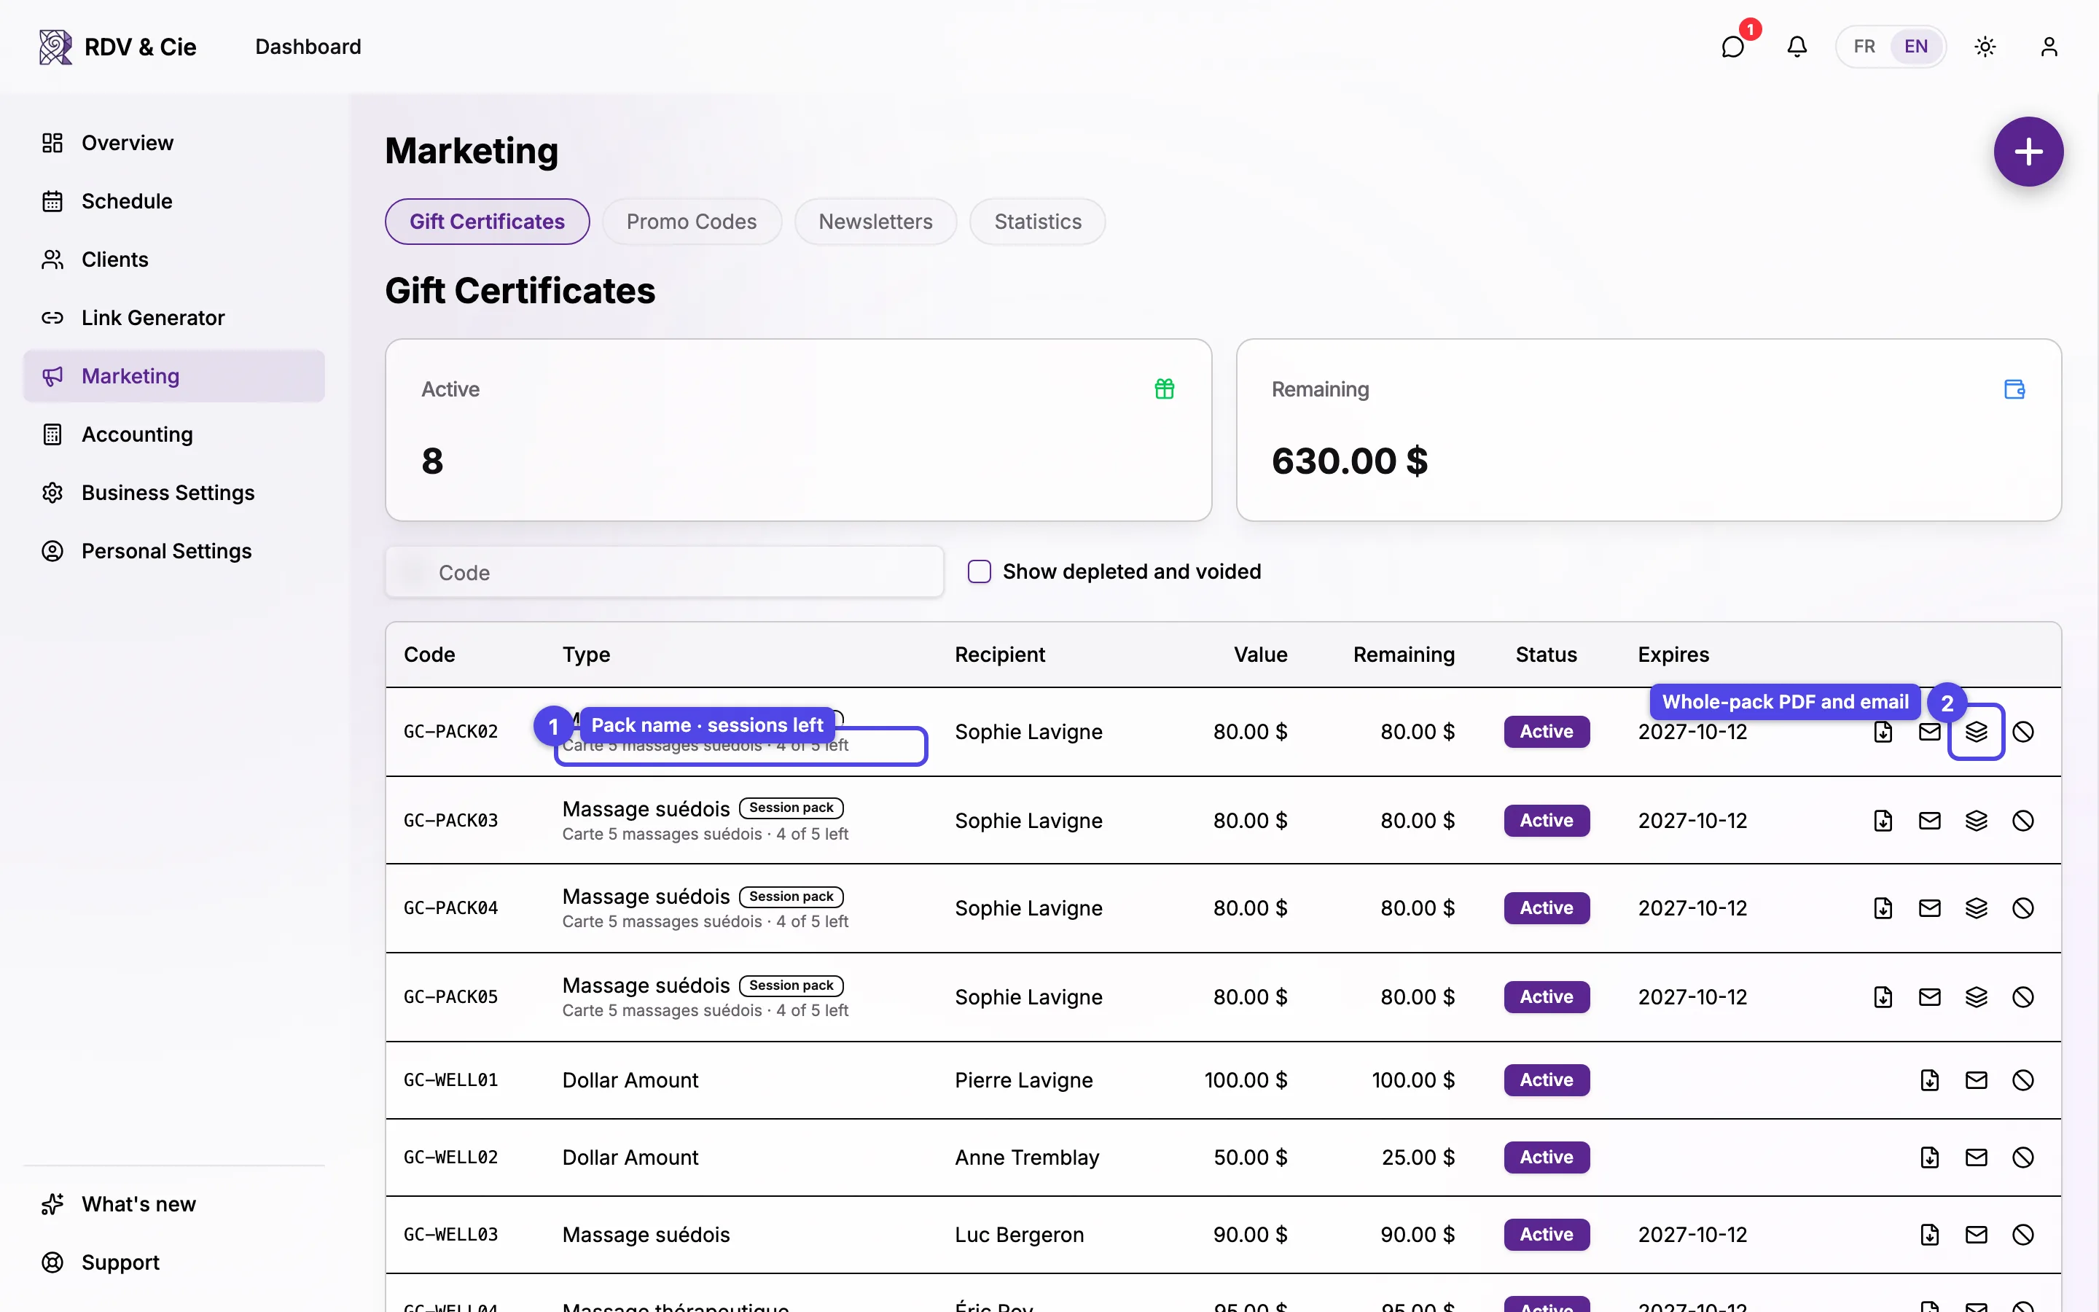Click recipient Luc Bergeron
This screenshot has width=2099, height=1312.
coord(1019,1235)
